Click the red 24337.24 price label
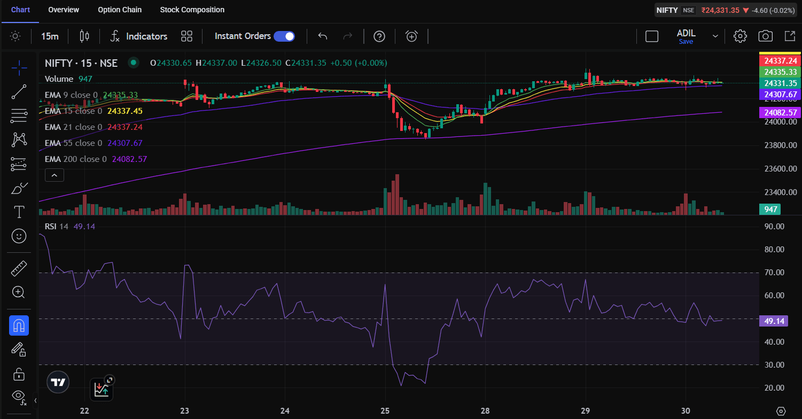Screen dimensions: 802x419 tap(780, 60)
